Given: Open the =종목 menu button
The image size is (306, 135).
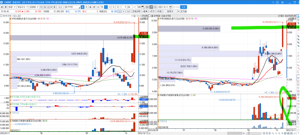Looking at the screenshot, I should 145,11.
